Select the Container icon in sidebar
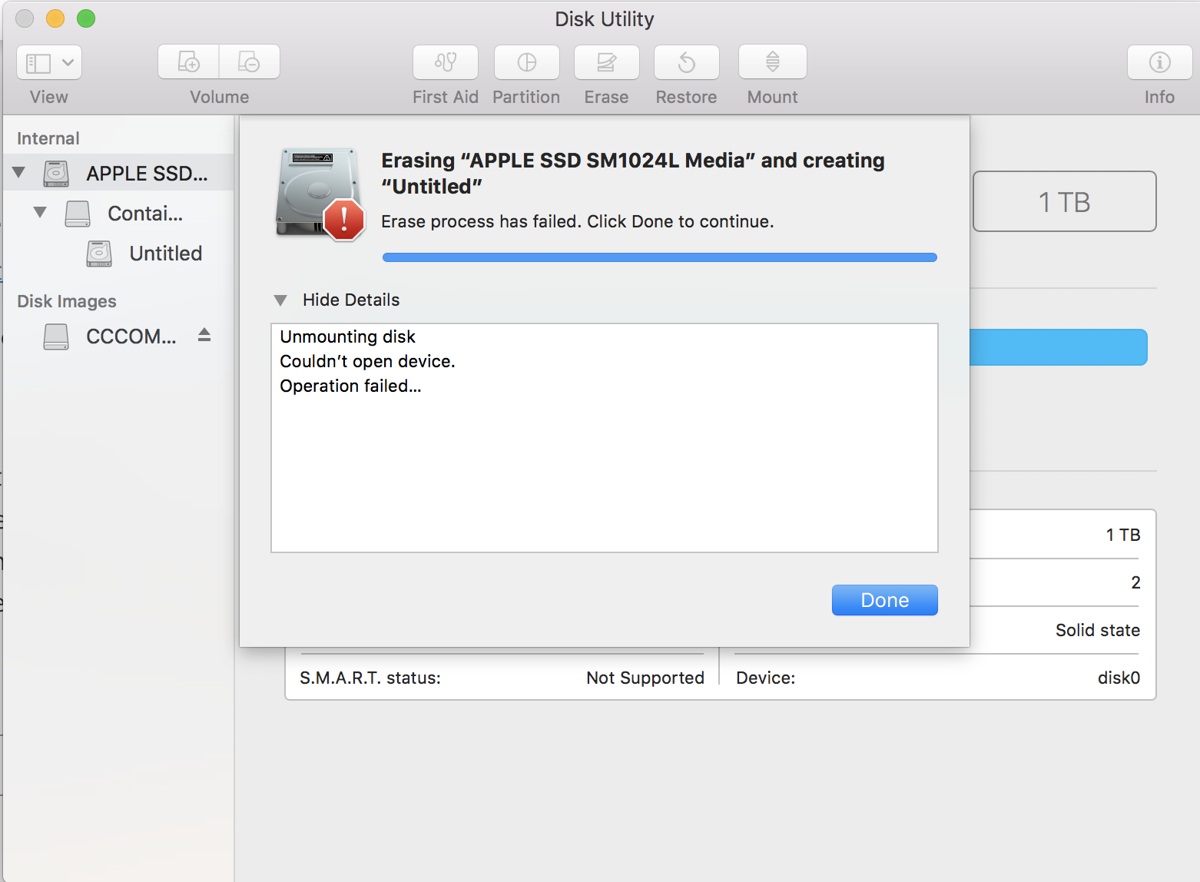Image resolution: width=1200 pixels, height=882 pixels. point(78,214)
